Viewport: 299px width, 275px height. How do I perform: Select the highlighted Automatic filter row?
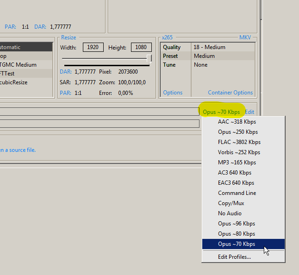coord(26,47)
